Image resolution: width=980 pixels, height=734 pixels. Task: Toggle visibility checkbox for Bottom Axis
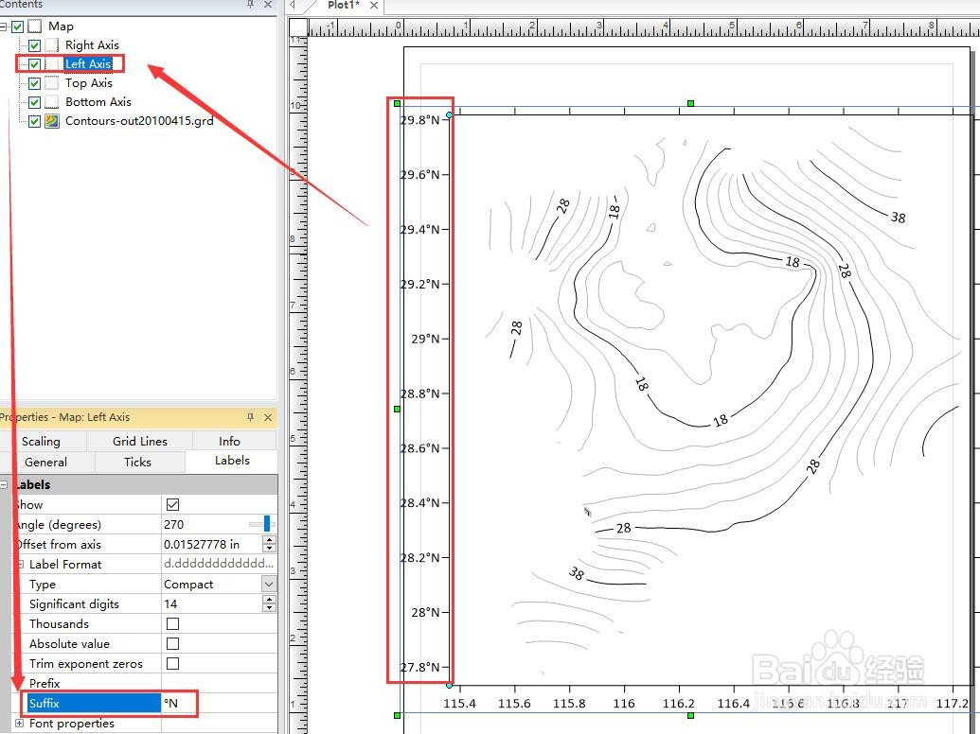(x=34, y=102)
